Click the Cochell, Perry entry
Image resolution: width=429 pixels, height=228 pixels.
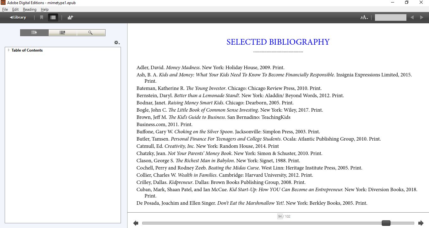coord(249,168)
